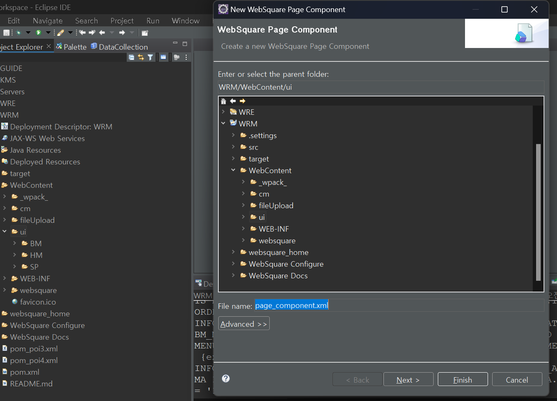Open the Window menu
Image resolution: width=557 pixels, height=401 pixels.
pyautogui.click(x=186, y=20)
